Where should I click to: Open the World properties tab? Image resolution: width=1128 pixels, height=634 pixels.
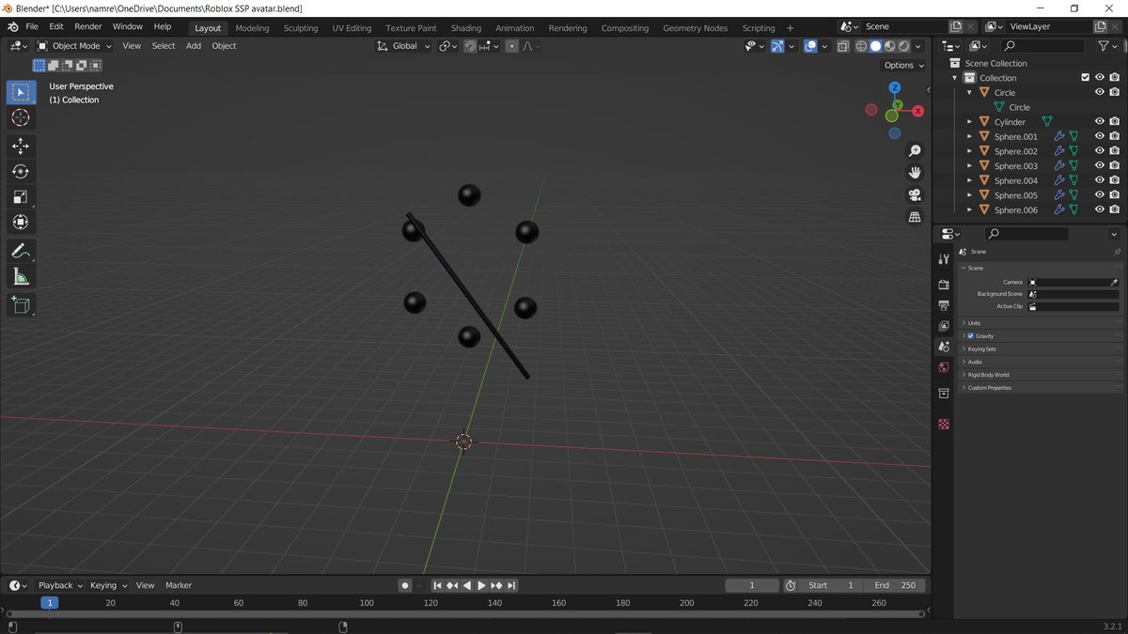[944, 367]
